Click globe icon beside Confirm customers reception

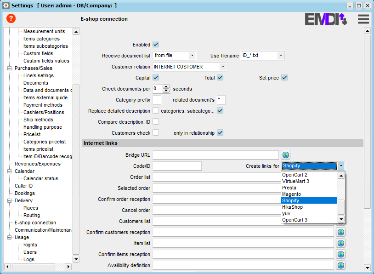tap(341, 232)
